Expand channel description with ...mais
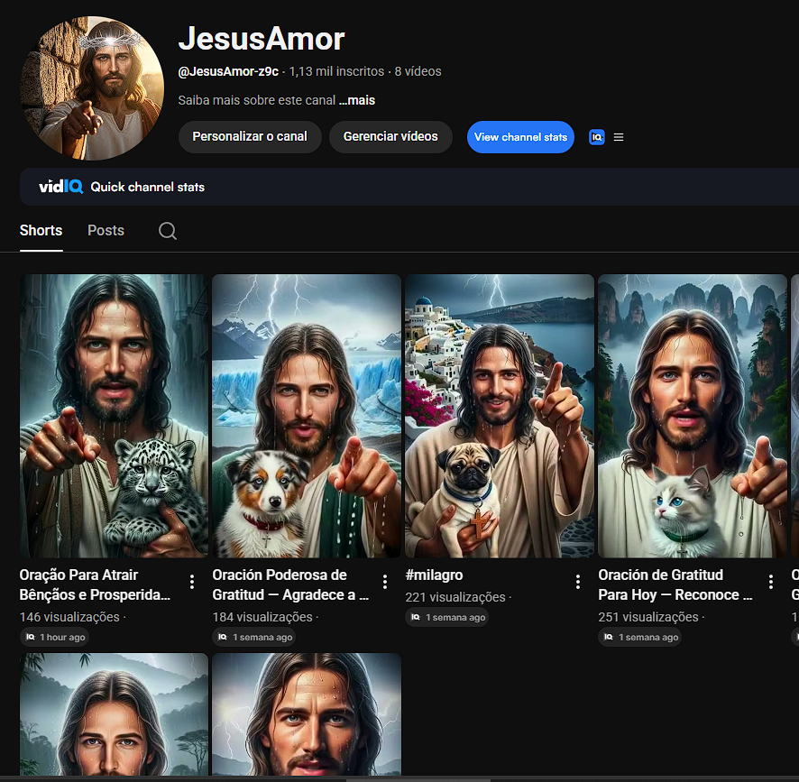The height and width of the screenshot is (782, 799). click(357, 100)
